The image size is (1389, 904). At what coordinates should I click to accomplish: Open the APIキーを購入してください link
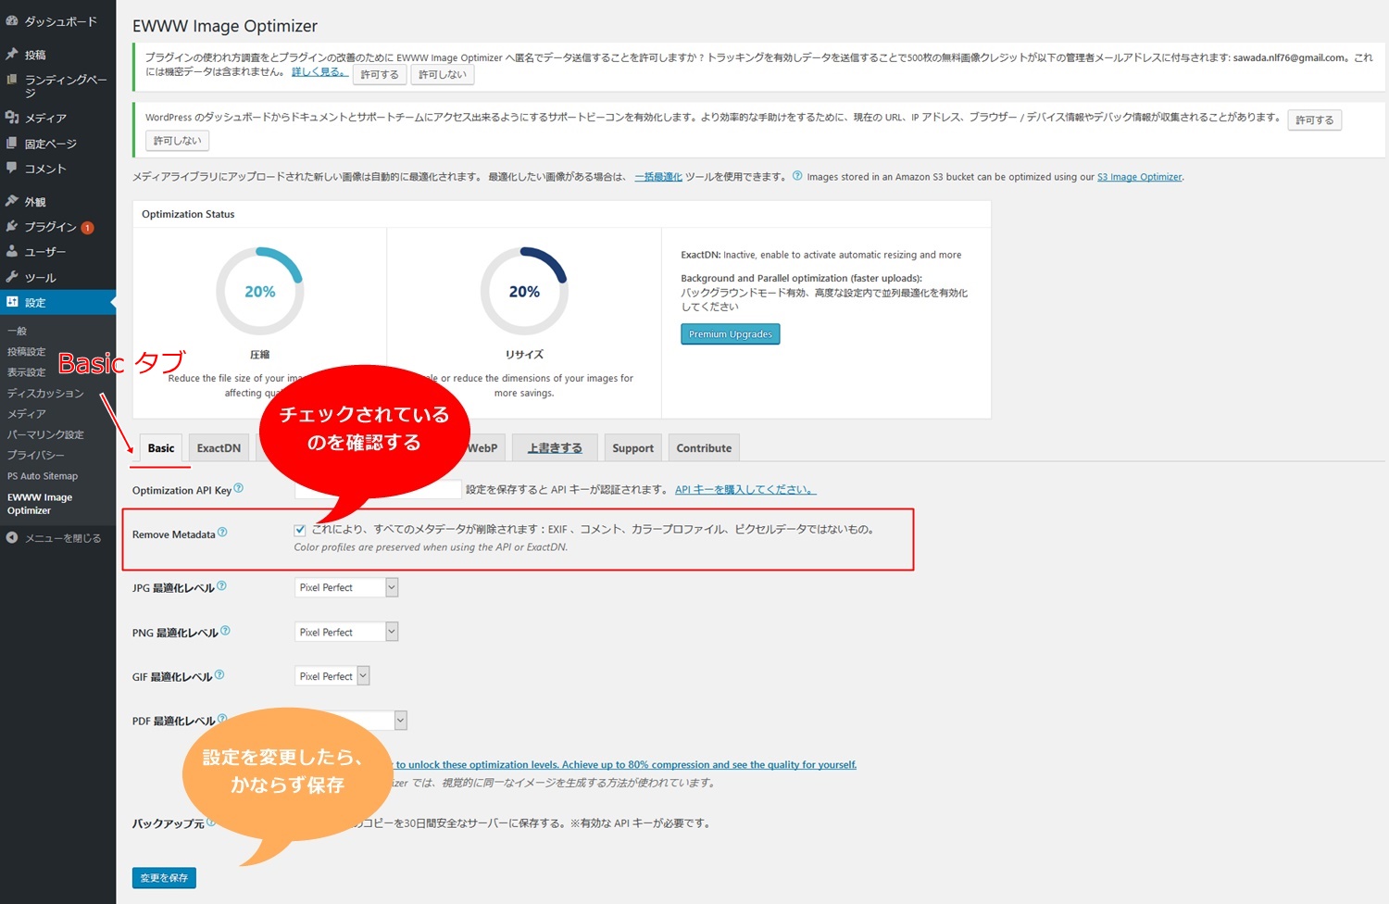point(745,489)
